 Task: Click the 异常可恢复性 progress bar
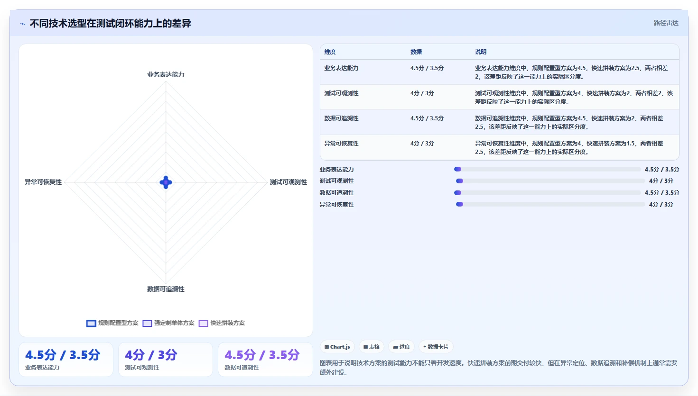tap(550, 205)
